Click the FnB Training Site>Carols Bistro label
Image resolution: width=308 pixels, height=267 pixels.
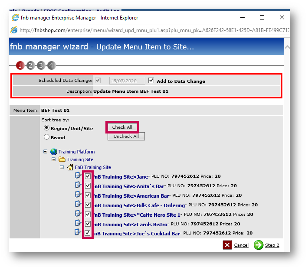(131, 225)
